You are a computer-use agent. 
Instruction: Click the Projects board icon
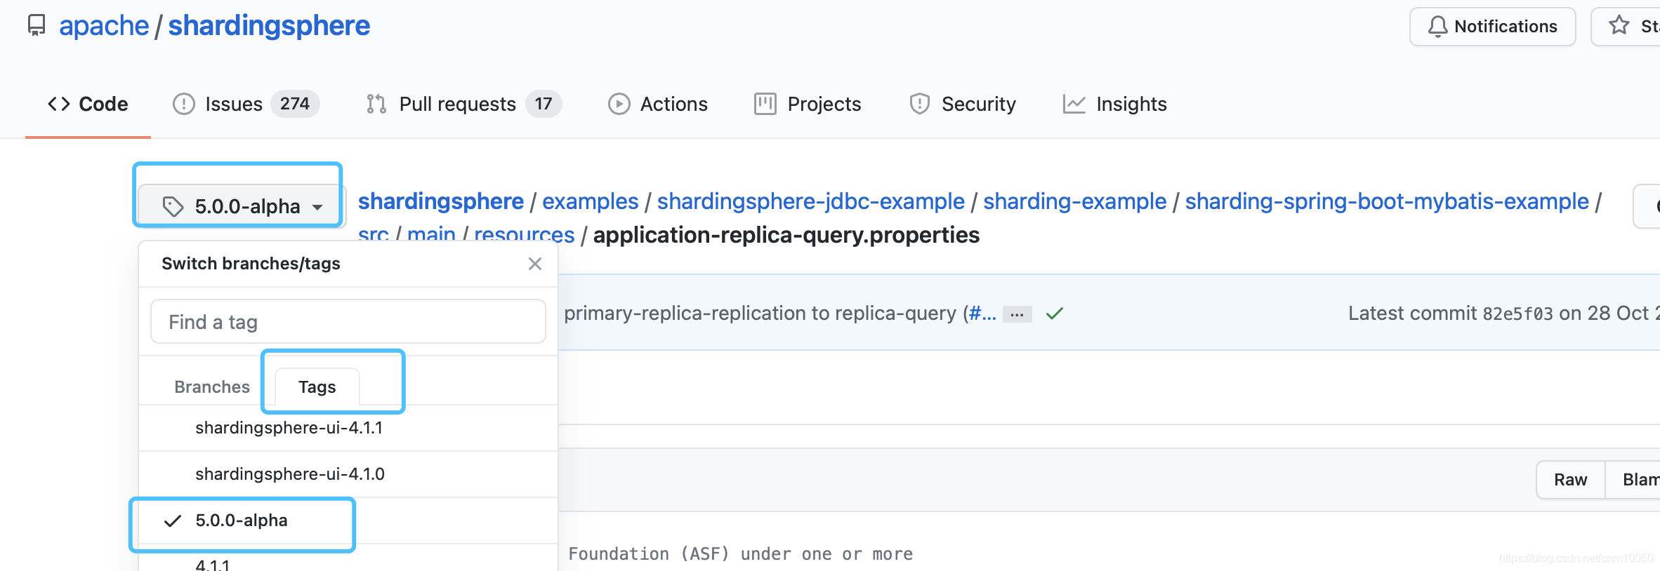click(x=765, y=104)
